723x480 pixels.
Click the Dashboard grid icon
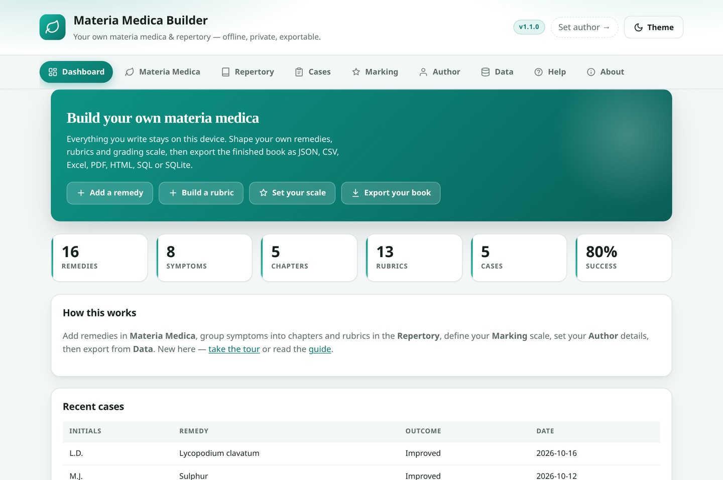pyautogui.click(x=53, y=72)
